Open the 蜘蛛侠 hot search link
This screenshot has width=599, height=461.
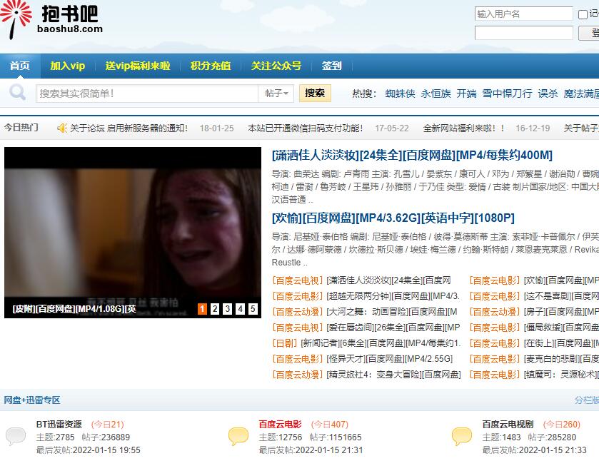click(x=400, y=93)
